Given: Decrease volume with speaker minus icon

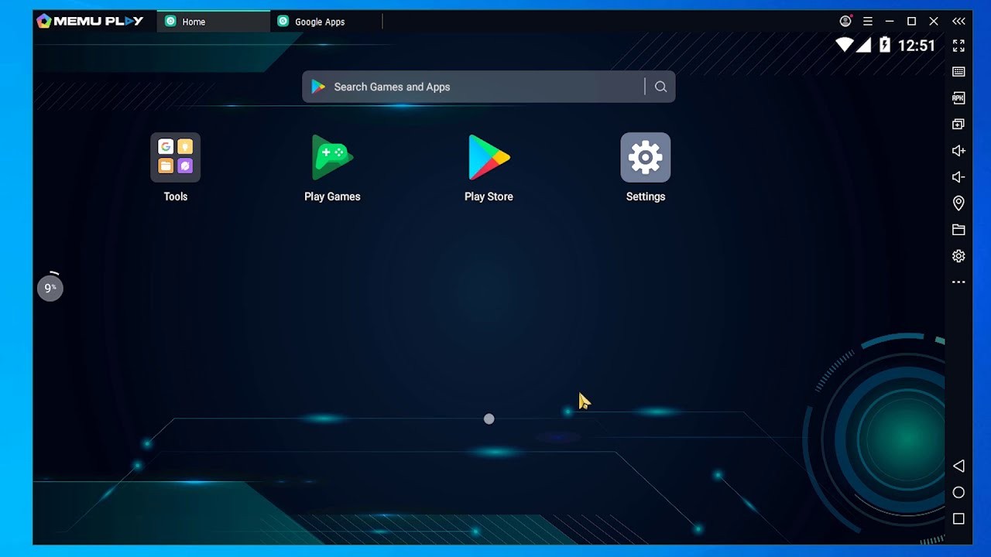Looking at the screenshot, I should tap(958, 177).
